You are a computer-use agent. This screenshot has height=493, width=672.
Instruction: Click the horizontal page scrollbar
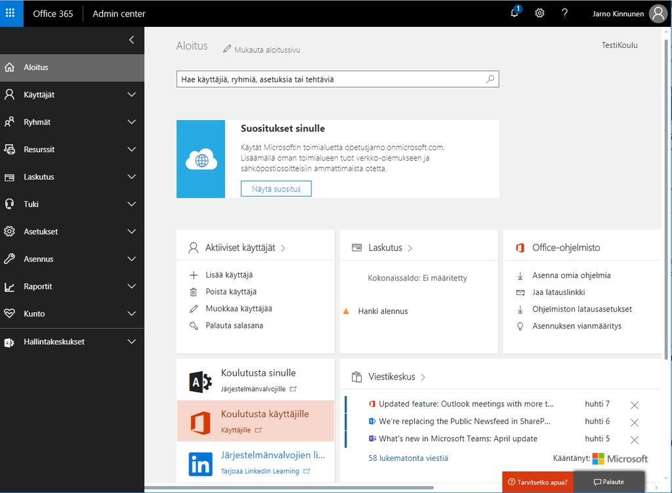click(x=289, y=488)
